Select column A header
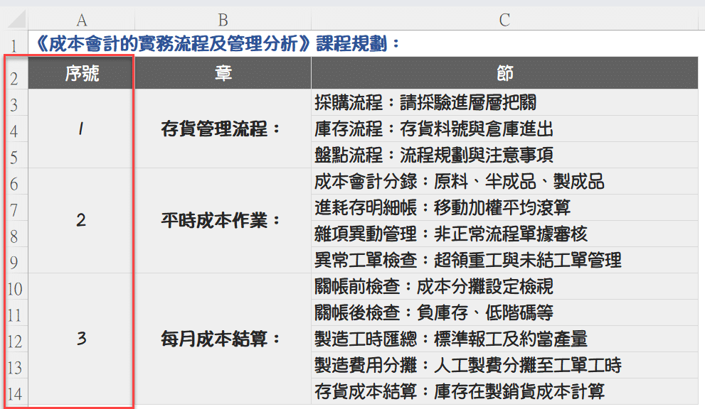This screenshot has height=409, width=705. [x=81, y=20]
